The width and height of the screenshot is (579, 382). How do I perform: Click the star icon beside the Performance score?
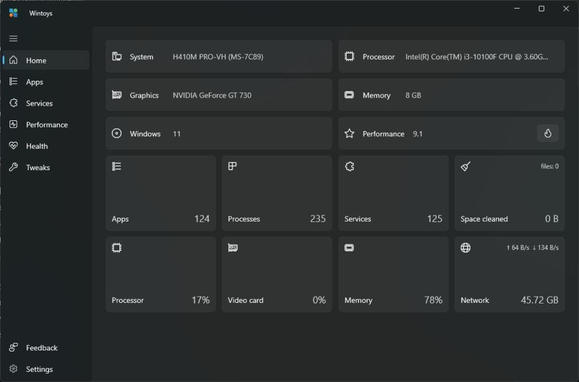(349, 133)
